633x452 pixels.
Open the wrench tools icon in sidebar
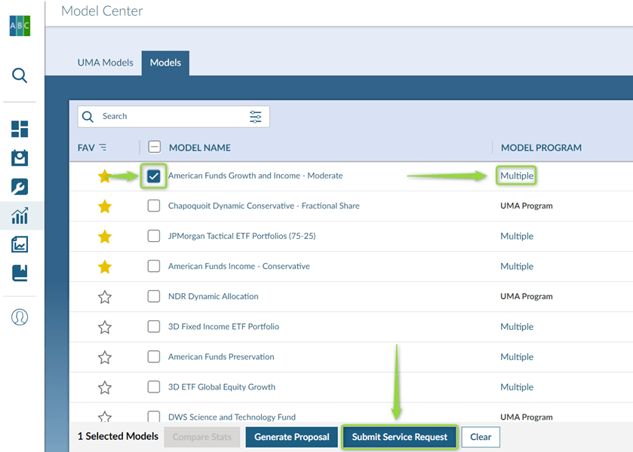[20, 187]
